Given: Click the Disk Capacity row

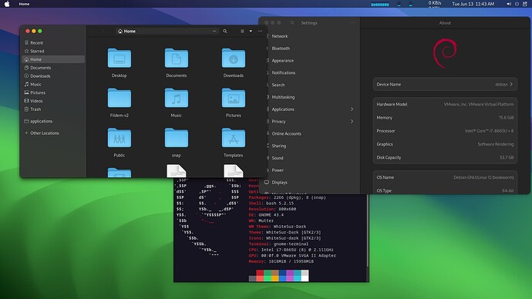Looking at the screenshot, I should pyautogui.click(x=445, y=157).
